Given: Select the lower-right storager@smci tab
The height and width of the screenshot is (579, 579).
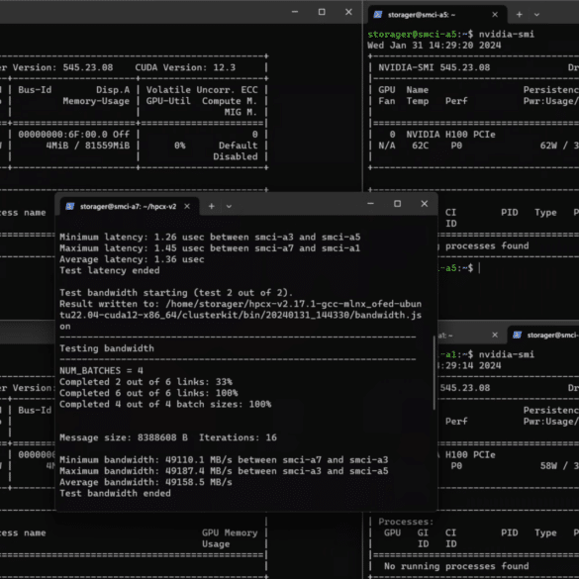Looking at the screenshot, I should 543,335.
